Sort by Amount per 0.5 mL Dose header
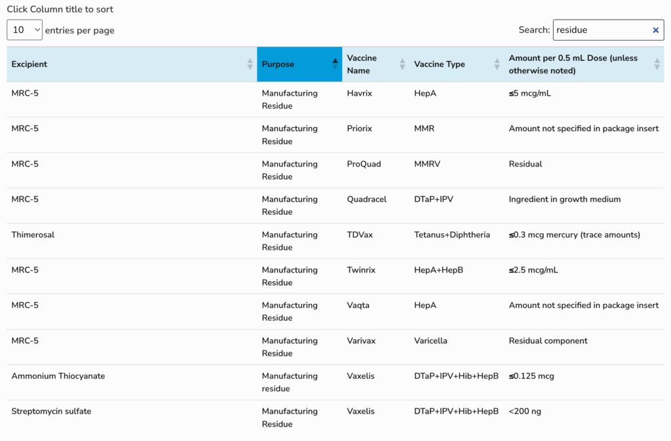The width and height of the screenshot is (671, 441). (584, 64)
